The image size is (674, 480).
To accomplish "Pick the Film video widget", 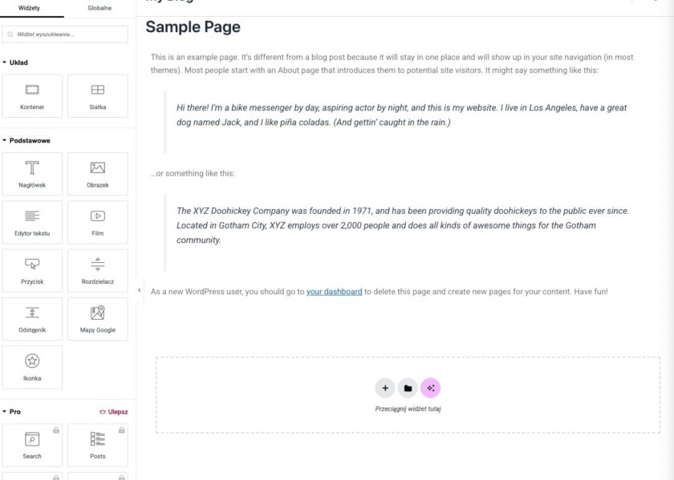I will (97, 222).
